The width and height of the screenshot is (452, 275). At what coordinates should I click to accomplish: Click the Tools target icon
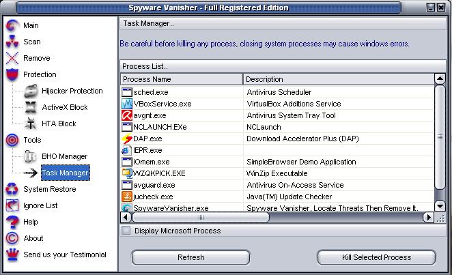12,140
